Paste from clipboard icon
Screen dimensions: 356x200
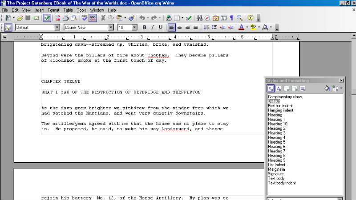coord(119,18)
